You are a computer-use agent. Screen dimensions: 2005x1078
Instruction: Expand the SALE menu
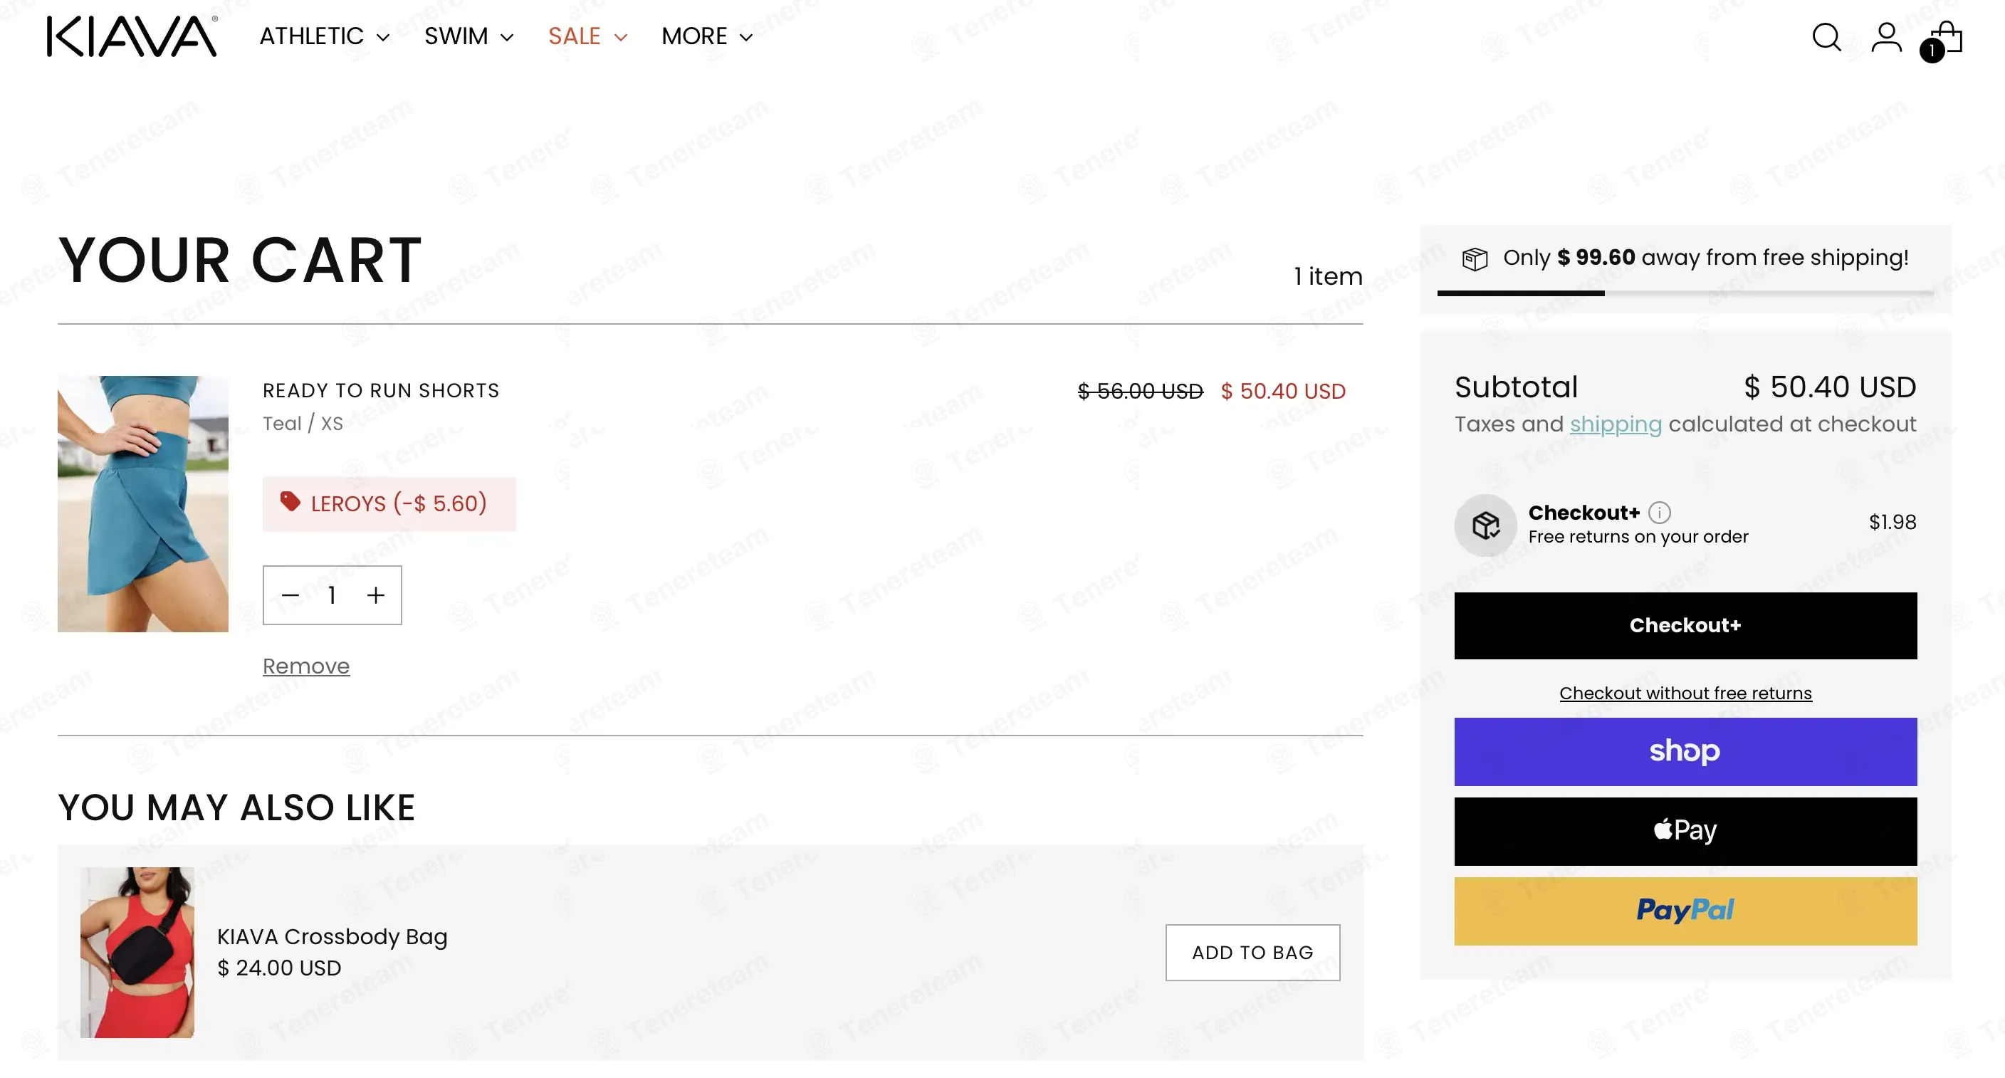point(587,36)
